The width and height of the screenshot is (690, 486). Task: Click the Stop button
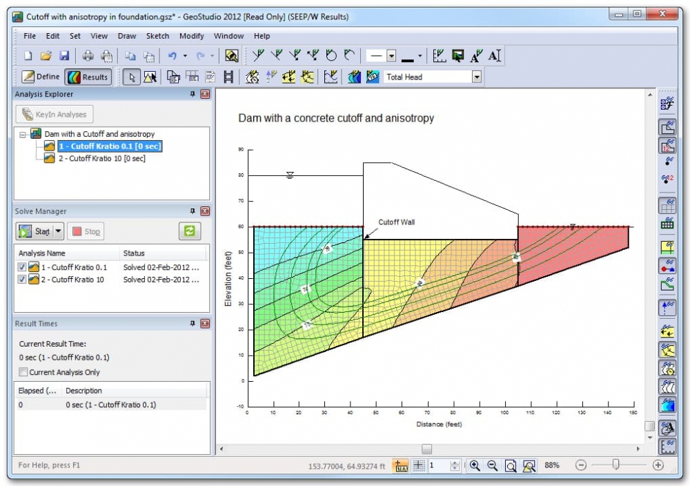86,231
